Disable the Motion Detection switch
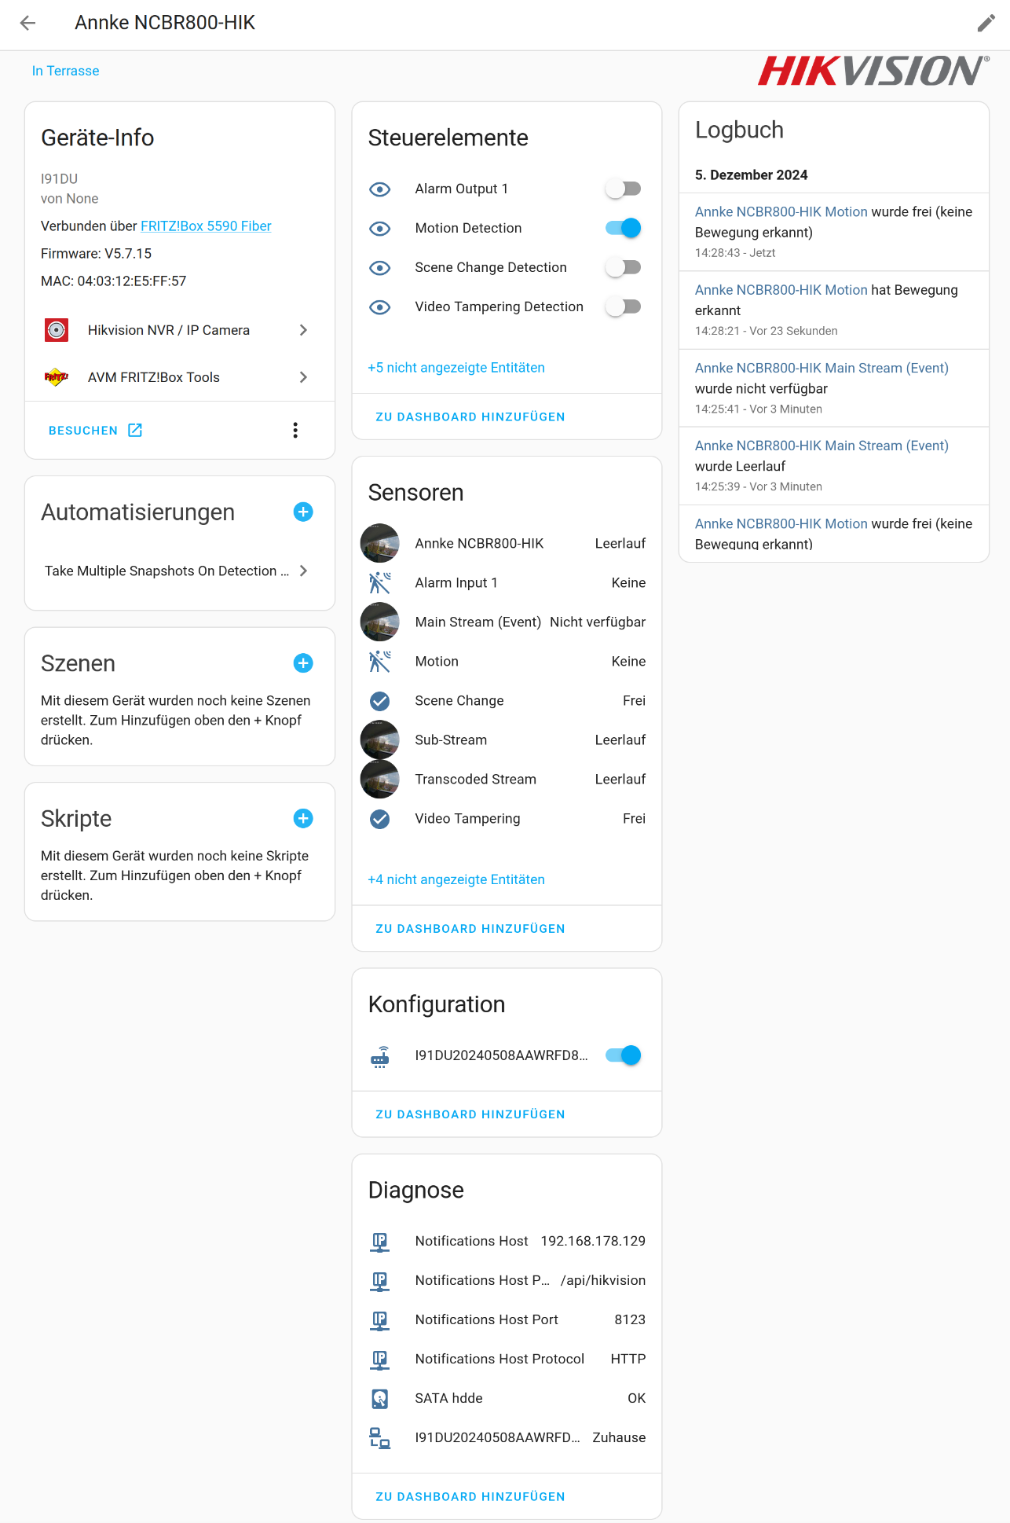This screenshot has width=1010, height=1523. (x=624, y=228)
